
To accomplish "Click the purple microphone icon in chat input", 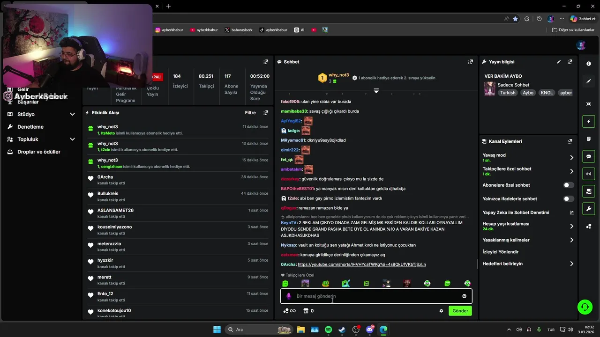I will (x=289, y=296).
